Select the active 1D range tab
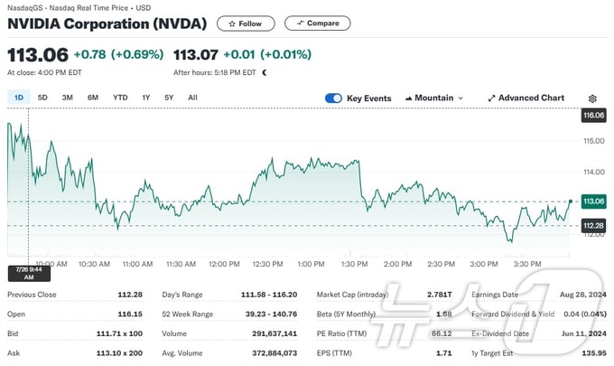 click(x=19, y=98)
